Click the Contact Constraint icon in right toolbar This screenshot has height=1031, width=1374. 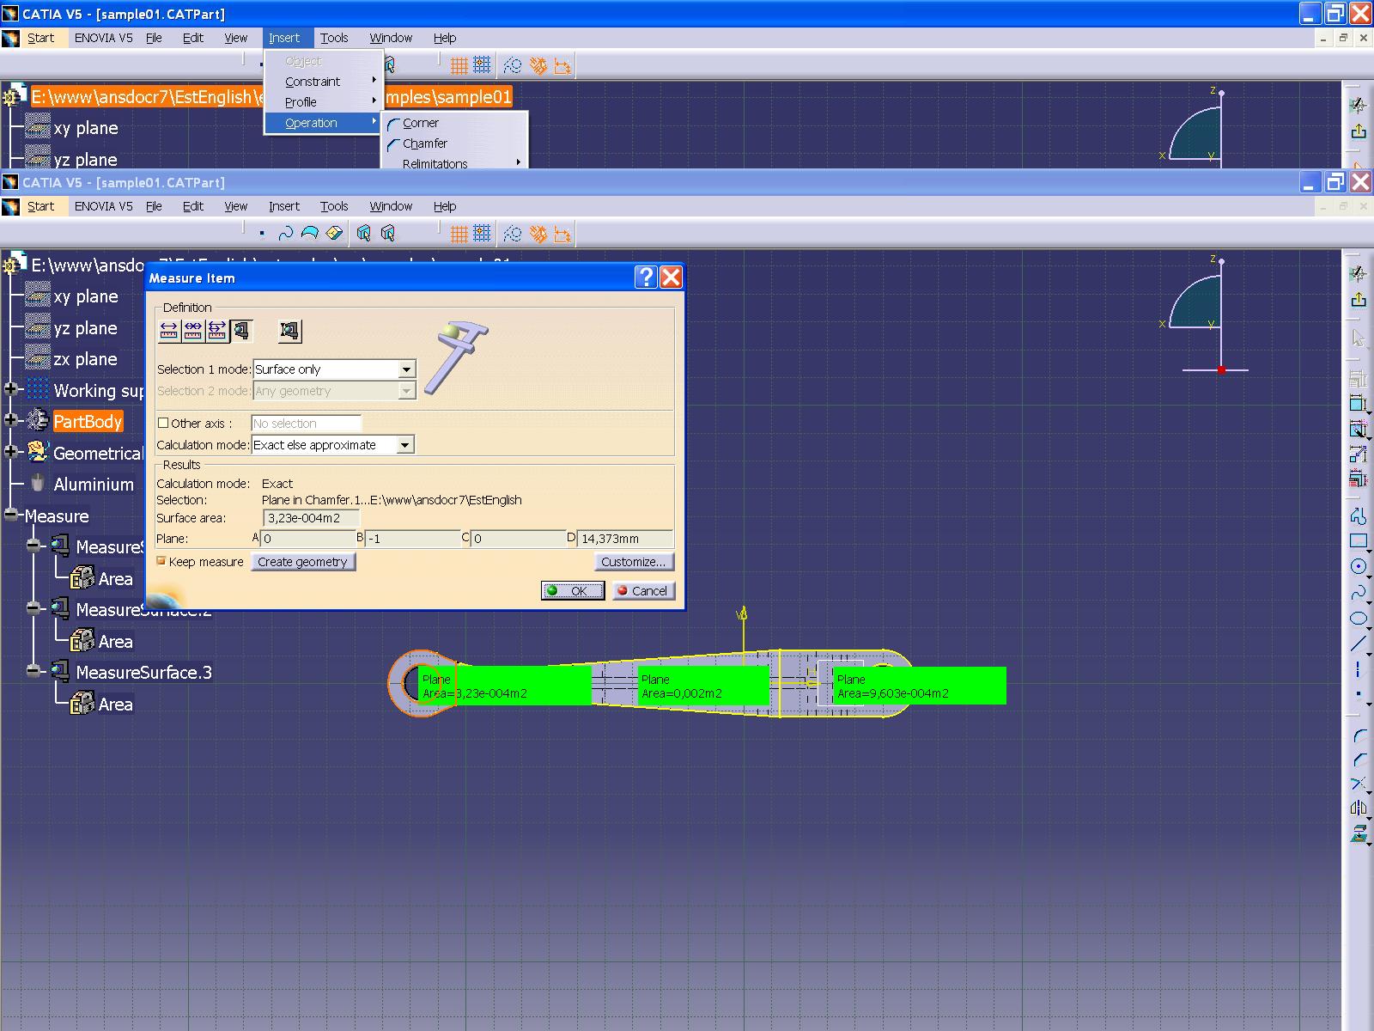[1358, 428]
